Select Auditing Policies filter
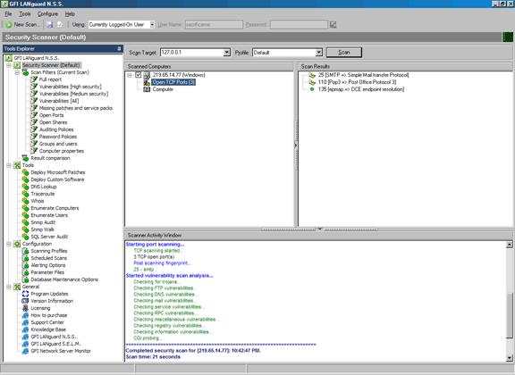 point(56,129)
